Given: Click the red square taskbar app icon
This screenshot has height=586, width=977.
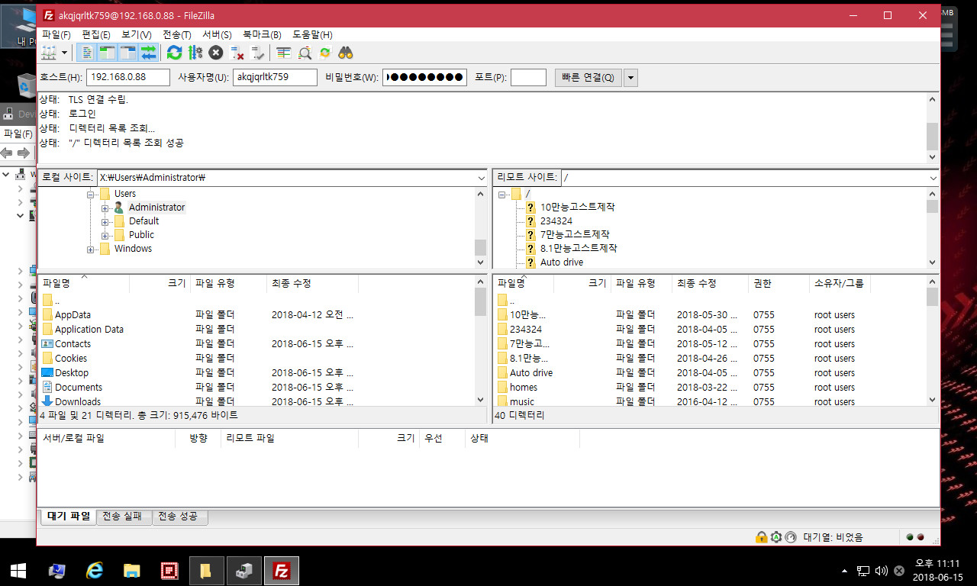Looking at the screenshot, I should click(169, 570).
